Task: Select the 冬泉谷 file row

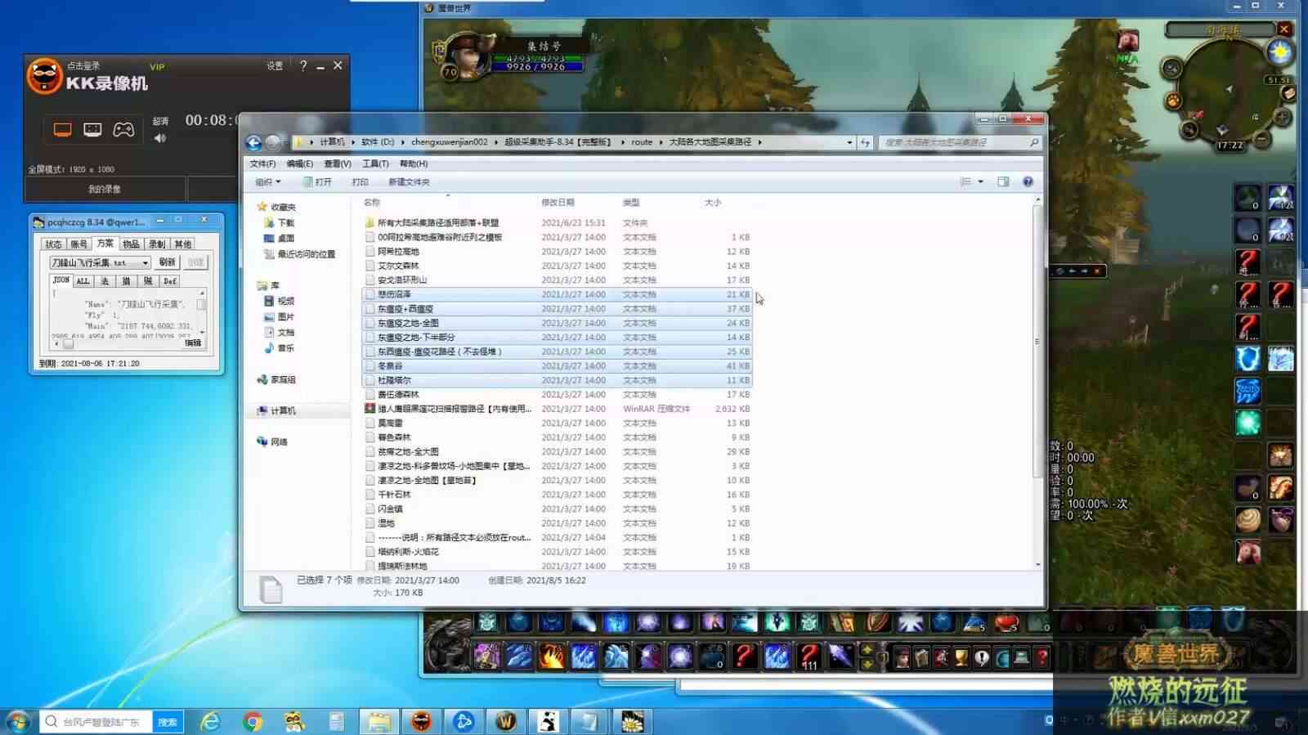Action: tap(557, 365)
